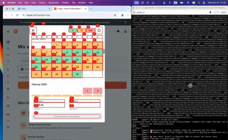Open Chrome three-dot menu

point(128,15)
